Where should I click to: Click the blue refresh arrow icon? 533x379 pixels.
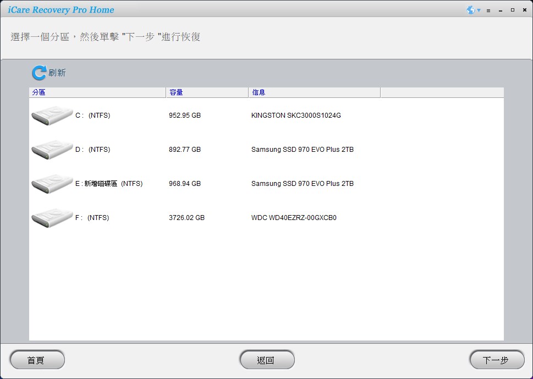[x=39, y=73]
